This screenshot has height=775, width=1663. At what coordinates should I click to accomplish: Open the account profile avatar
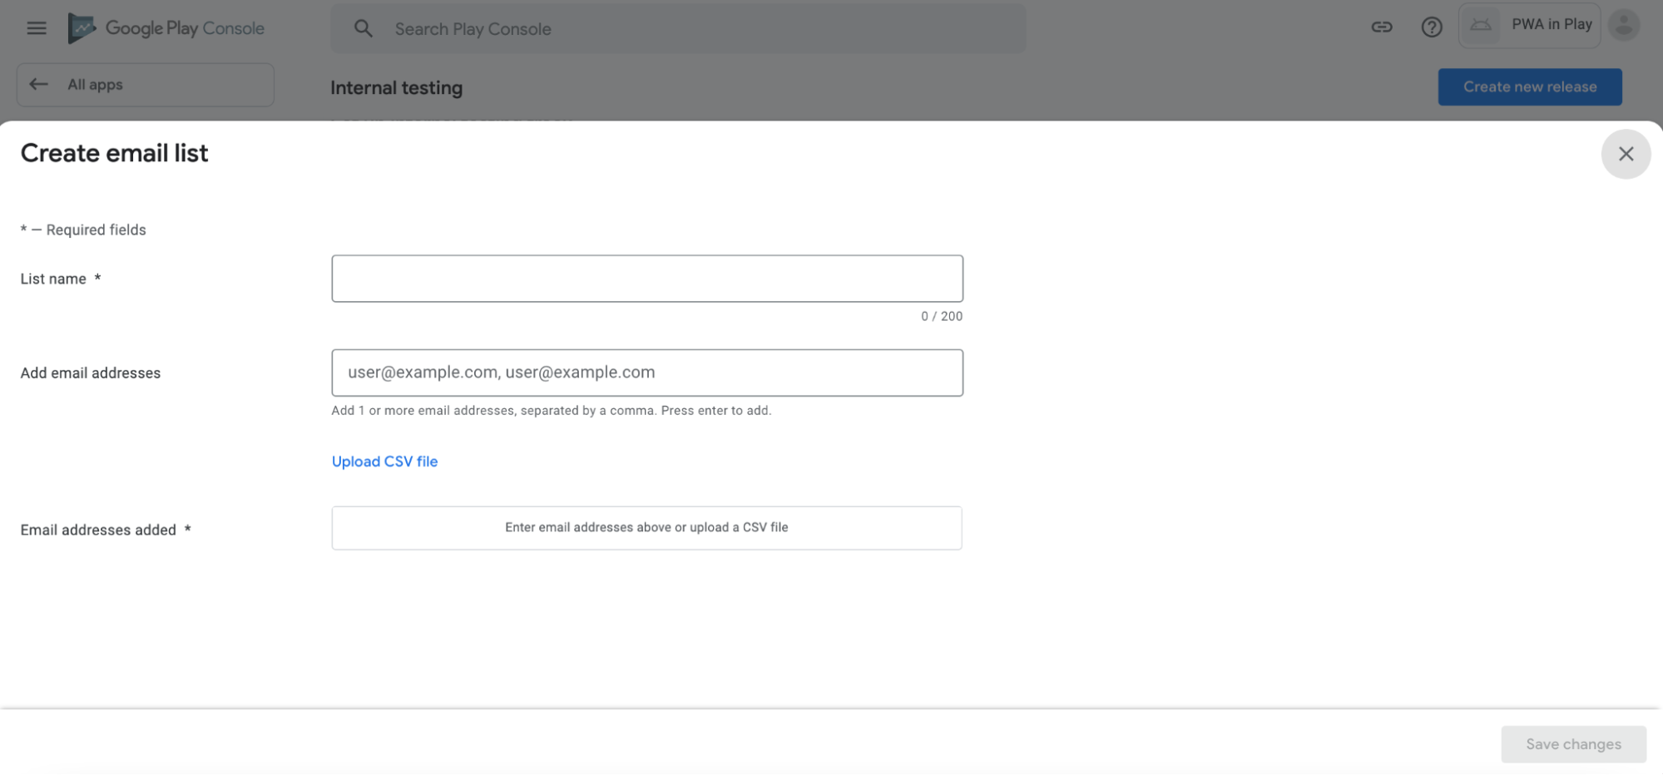pyautogui.click(x=1623, y=24)
